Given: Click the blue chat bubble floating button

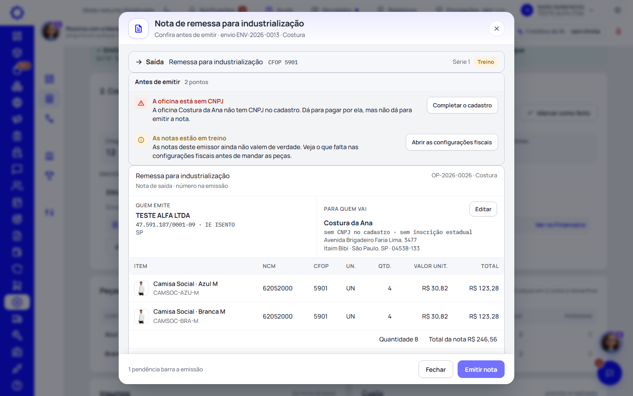Looking at the screenshot, I should point(610,373).
